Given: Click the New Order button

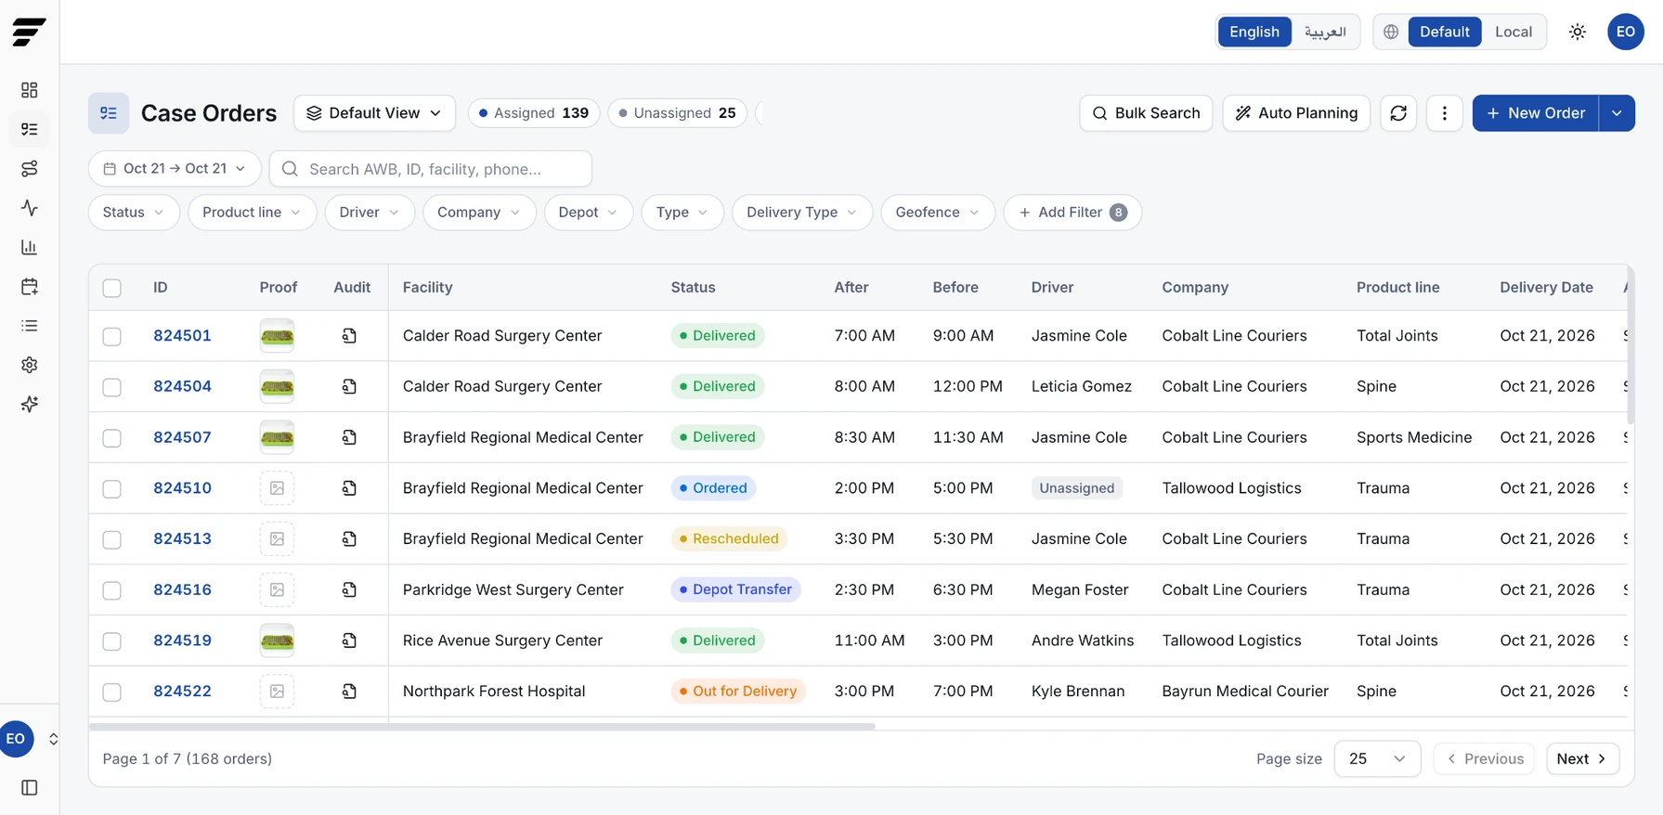Looking at the screenshot, I should (1536, 113).
